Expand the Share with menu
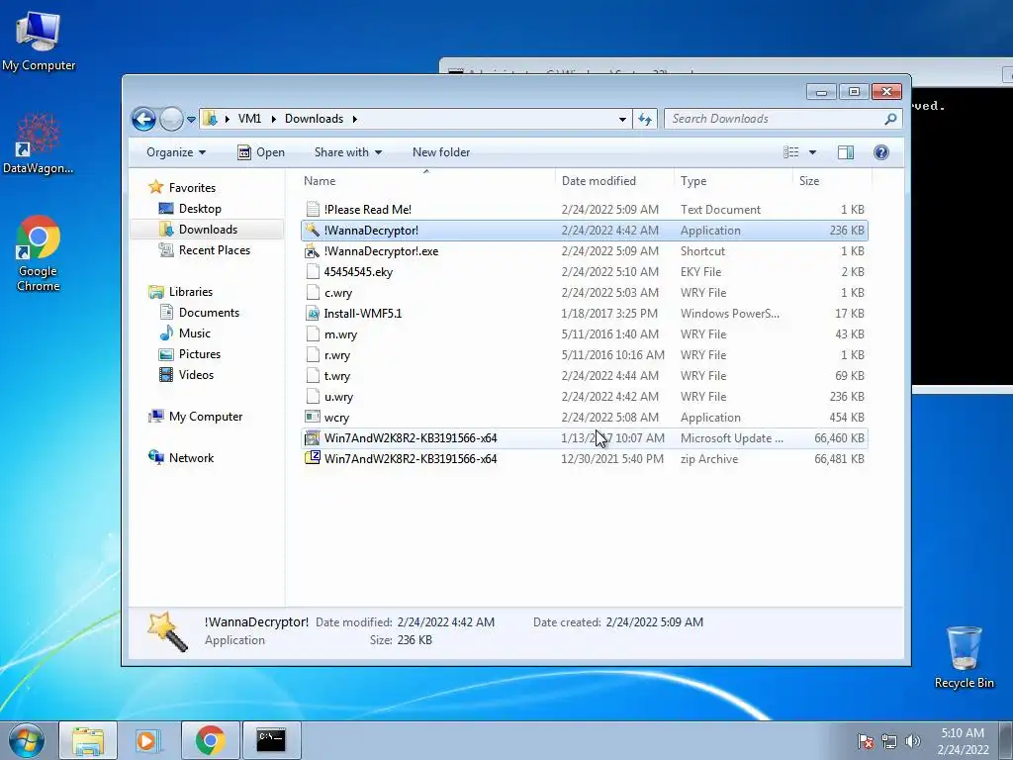 [347, 152]
